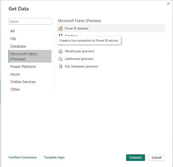Click the green Connect button

click(135, 157)
